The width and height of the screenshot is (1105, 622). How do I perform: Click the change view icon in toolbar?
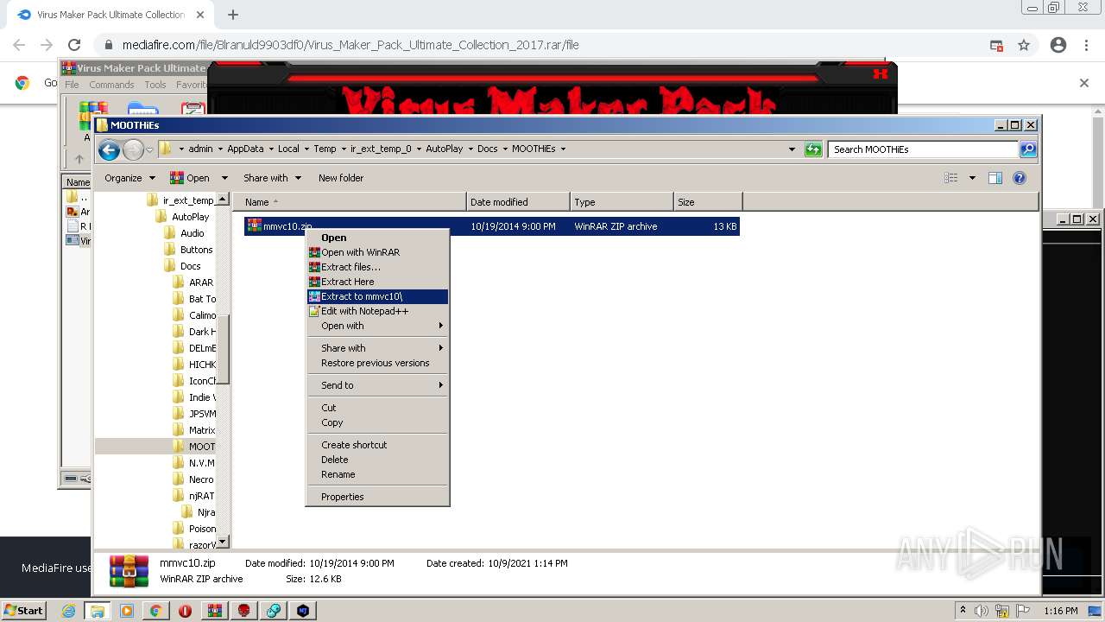pyautogui.click(x=951, y=178)
